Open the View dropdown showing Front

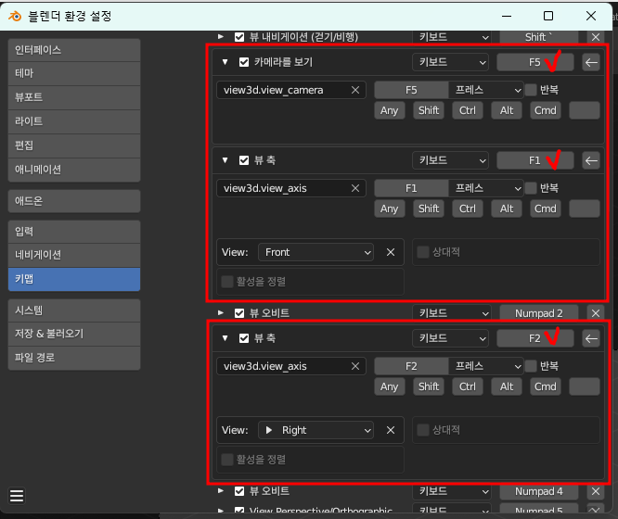315,252
